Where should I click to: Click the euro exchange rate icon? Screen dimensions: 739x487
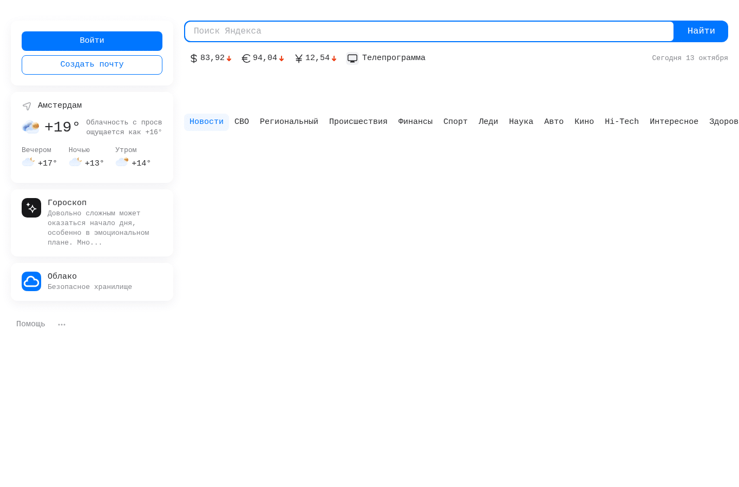246,58
